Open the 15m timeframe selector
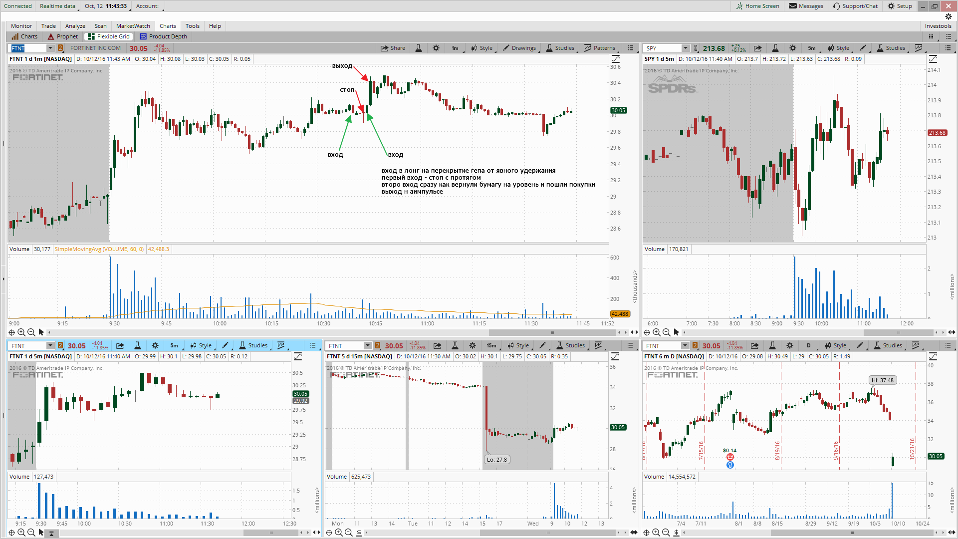This screenshot has width=958, height=539. 491,345
